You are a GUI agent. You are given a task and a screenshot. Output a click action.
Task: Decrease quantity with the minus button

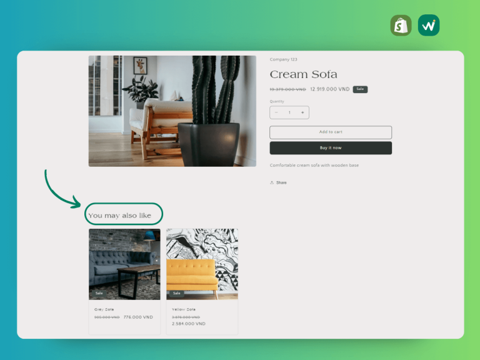click(x=276, y=112)
